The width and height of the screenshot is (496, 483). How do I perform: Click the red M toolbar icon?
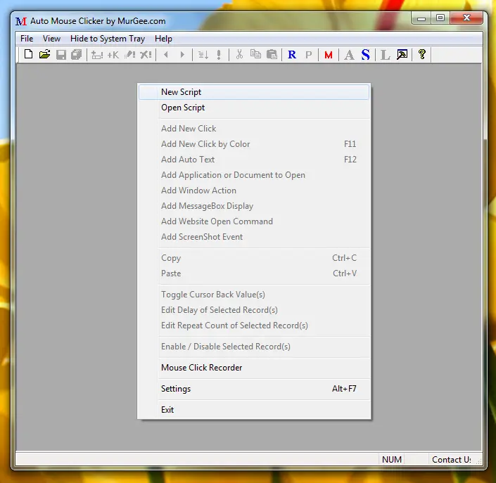(328, 55)
